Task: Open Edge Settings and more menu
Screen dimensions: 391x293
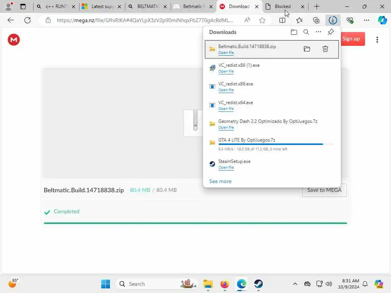Action: [x=366, y=20]
